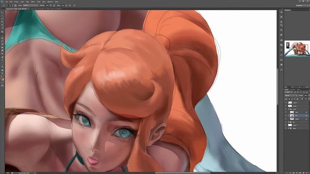This screenshot has width=310, height=174.
Task: Select the Shape tool
Action: pos(2,66)
